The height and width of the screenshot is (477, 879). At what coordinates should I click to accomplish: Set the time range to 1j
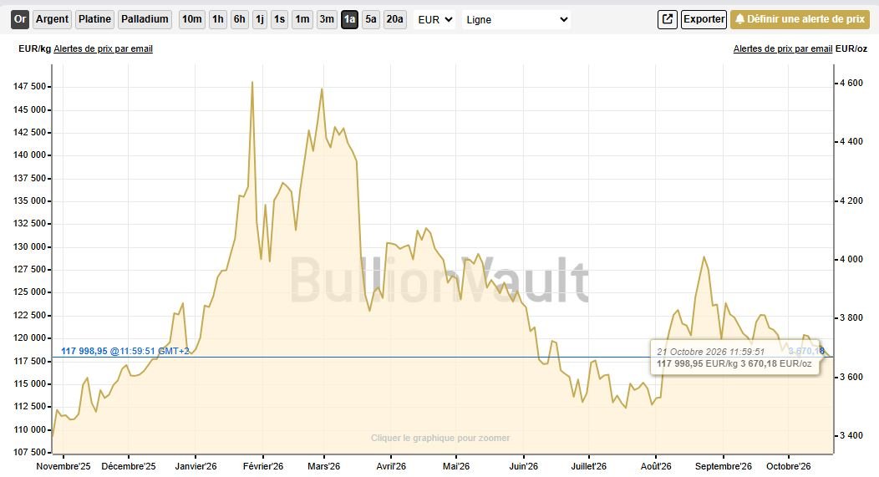pos(260,19)
